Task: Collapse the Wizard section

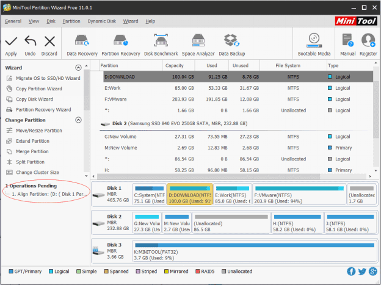Action: click(x=78, y=68)
